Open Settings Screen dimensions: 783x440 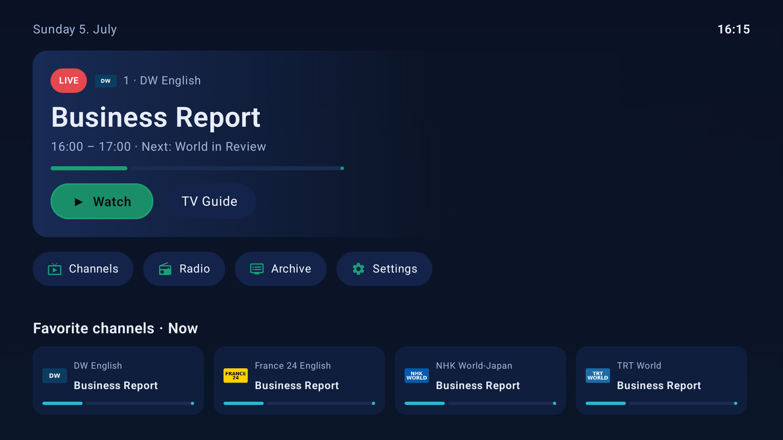pyautogui.click(x=384, y=269)
